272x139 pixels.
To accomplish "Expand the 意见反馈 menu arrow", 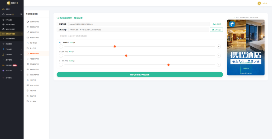I will pyautogui.click(x=21, y=70).
